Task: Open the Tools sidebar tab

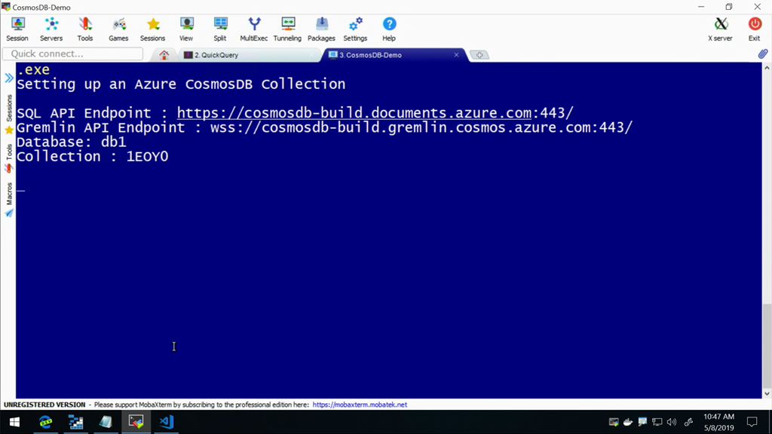Action: point(9,152)
